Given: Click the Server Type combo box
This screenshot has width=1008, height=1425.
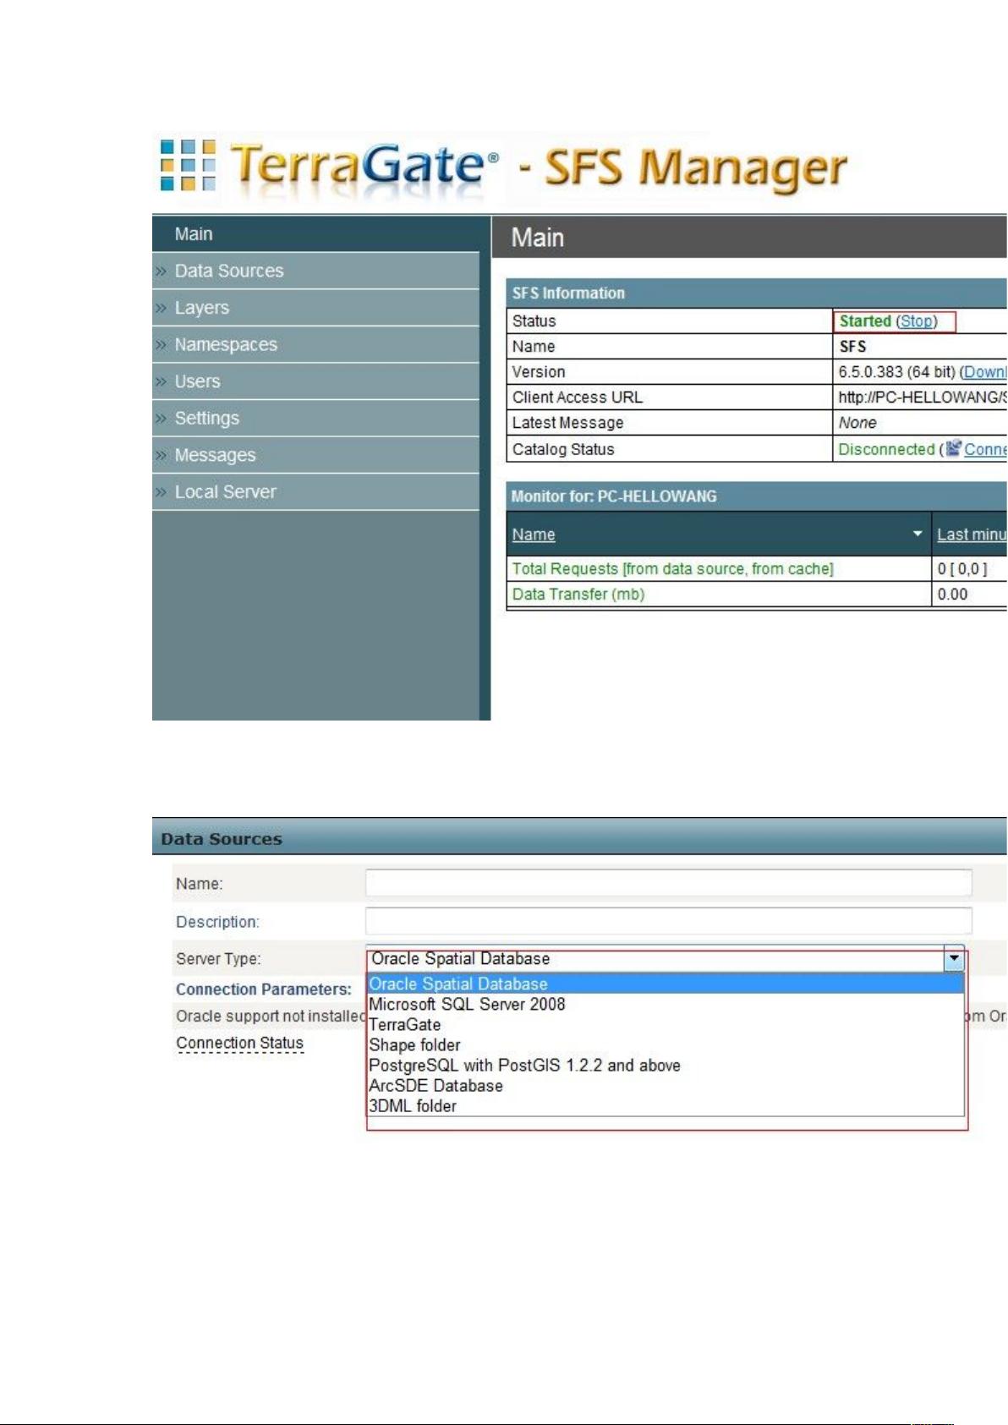Looking at the screenshot, I should coord(666,959).
